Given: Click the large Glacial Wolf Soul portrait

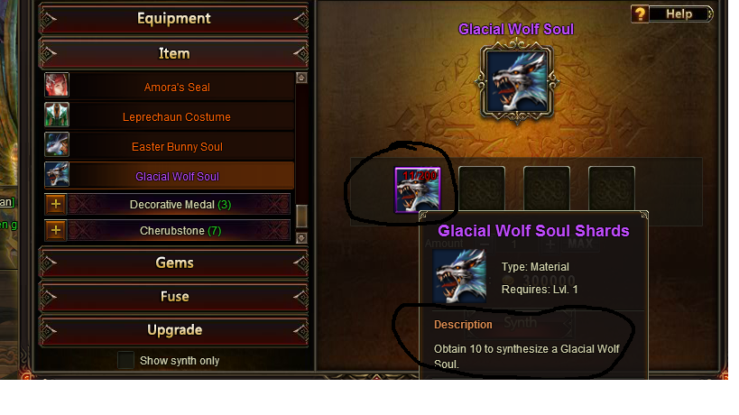Looking at the screenshot, I should pos(516,81).
